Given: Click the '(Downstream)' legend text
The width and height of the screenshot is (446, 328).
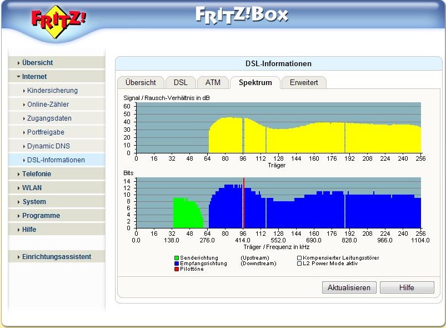Looking at the screenshot, I should click(258, 264).
